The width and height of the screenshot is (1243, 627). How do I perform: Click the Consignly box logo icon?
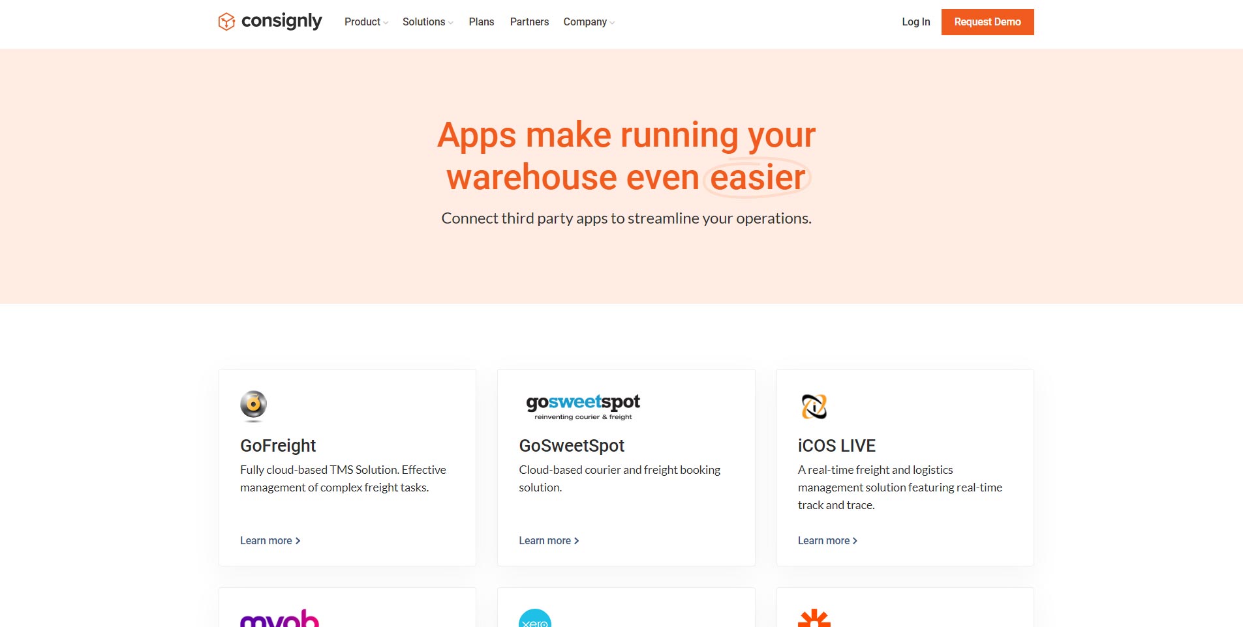226,22
